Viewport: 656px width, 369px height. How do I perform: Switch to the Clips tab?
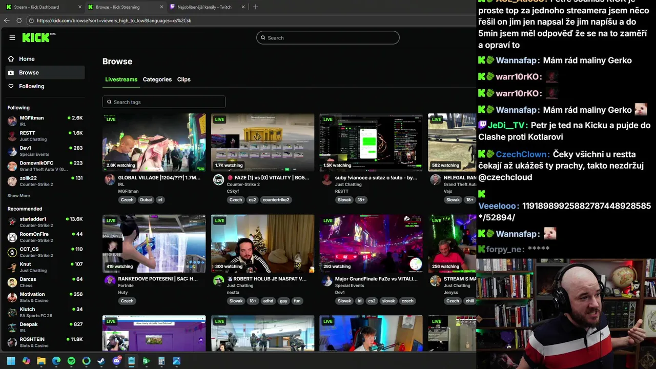point(184,79)
